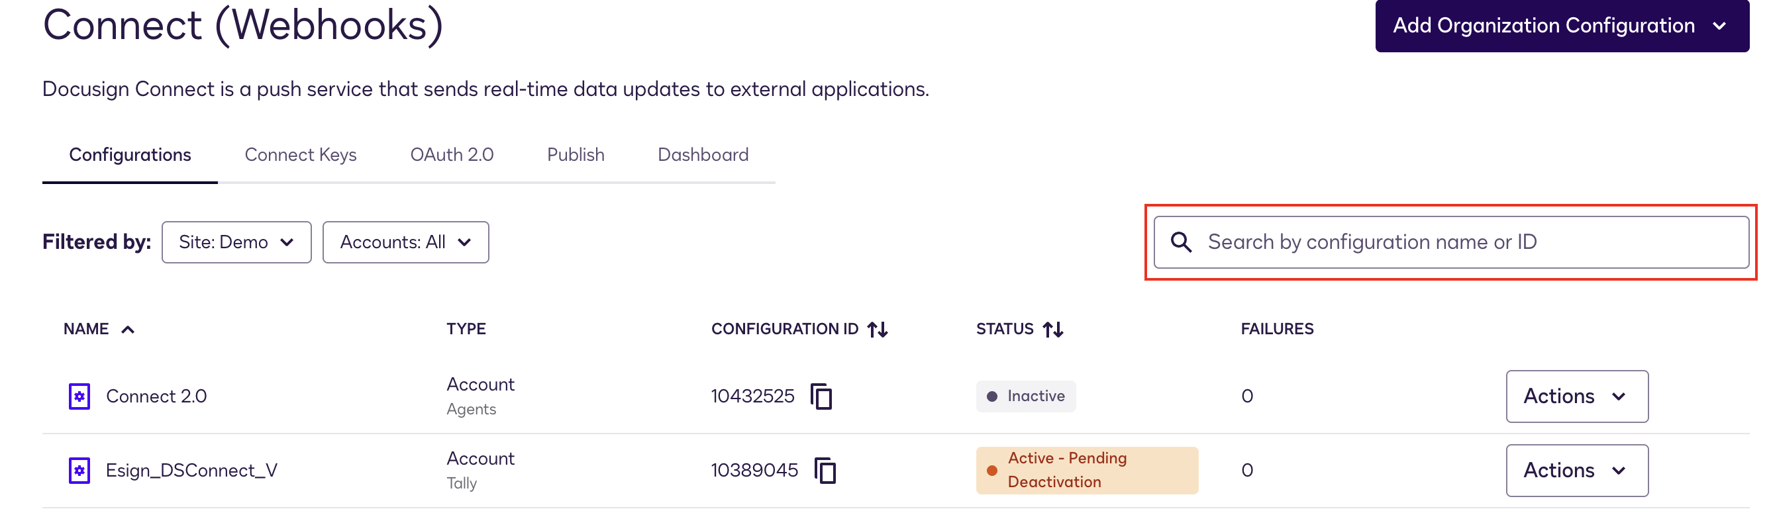Open the Esign_DSConnect_V configuration
The height and width of the screenshot is (511, 1771).
191,471
